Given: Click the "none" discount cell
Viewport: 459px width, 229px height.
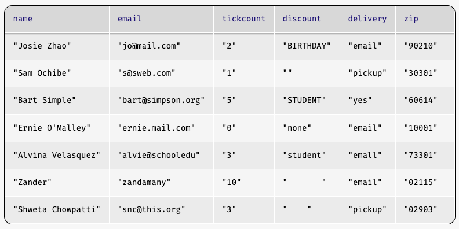Looking at the screenshot, I should (x=307, y=128).
